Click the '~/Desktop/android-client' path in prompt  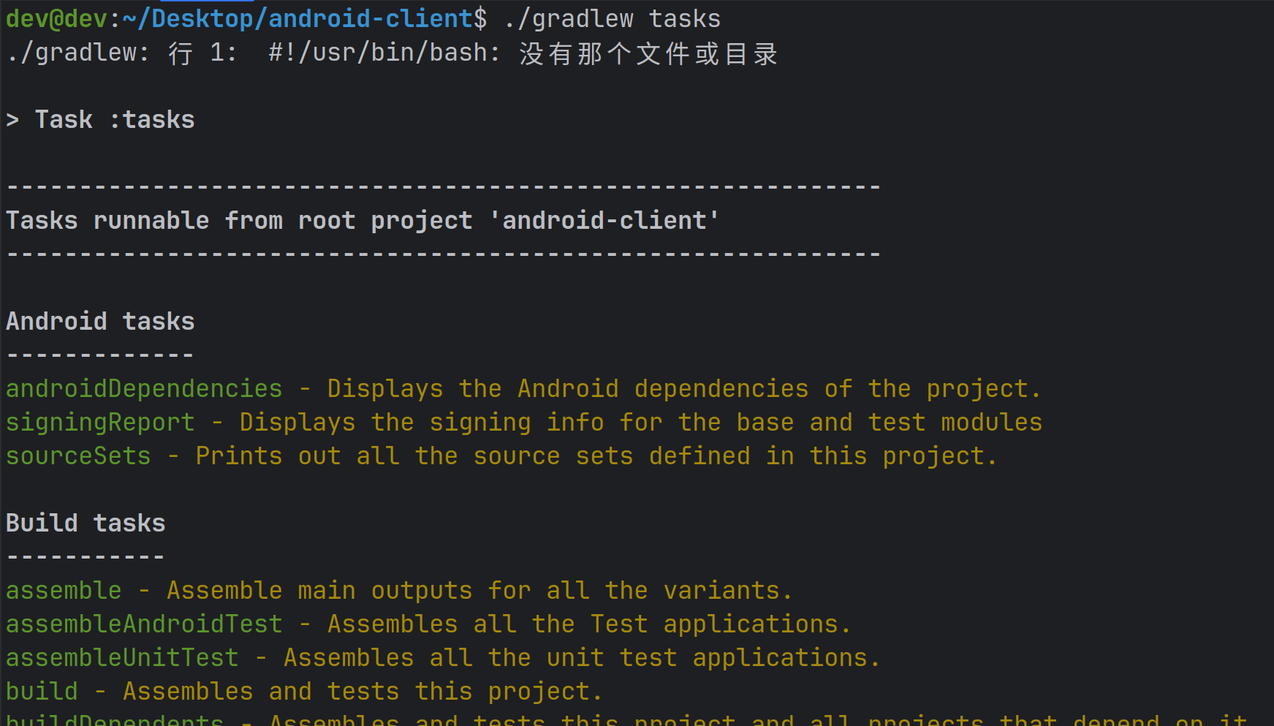point(297,19)
